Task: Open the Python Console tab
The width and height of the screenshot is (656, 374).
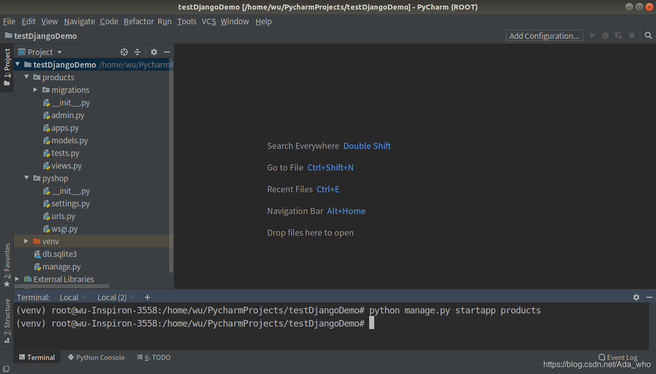Action: 96,357
